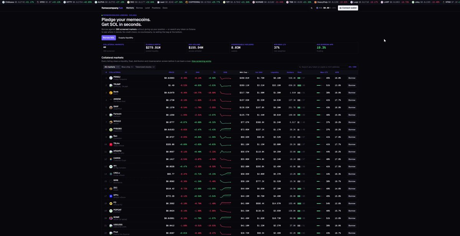The height and width of the screenshot is (236, 460).
Task: Click the KITTY icon in ticker
Action: point(64,2)
